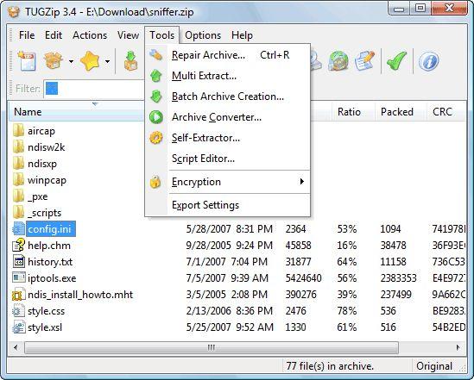This screenshot has height=380, width=474.
Task: Sort by CRC column header
Action: (446, 112)
